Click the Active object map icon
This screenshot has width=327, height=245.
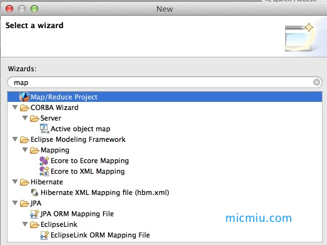tap(44, 129)
